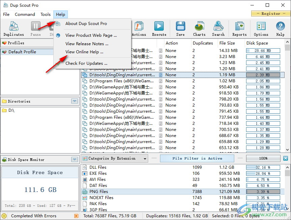
Task: Click the 28.66 MB disk space bar
Action: click(263, 51)
